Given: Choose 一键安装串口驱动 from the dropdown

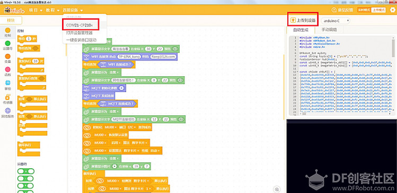Looking at the screenshot, I should tap(81, 40).
